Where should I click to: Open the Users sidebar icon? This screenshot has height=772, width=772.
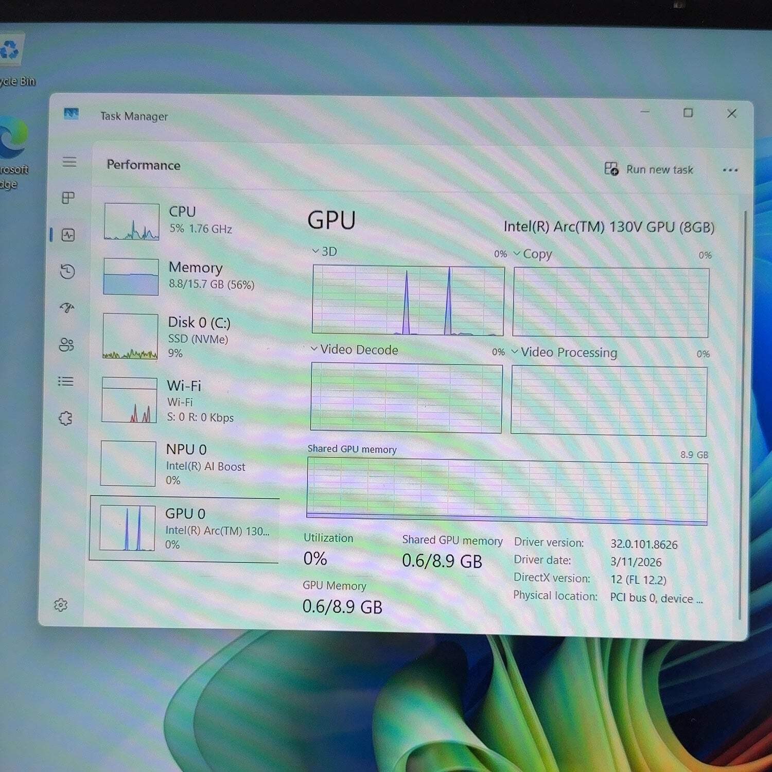tap(66, 344)
